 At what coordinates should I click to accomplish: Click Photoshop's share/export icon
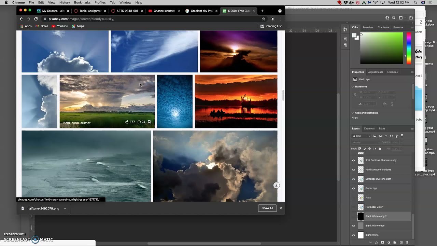[x=411, y=18]
